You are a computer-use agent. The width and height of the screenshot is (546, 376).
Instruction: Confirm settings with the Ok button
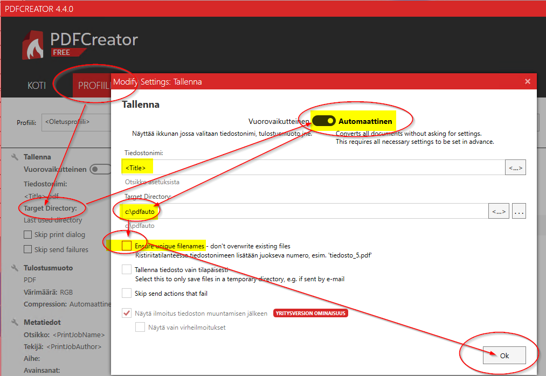[504, 356]
